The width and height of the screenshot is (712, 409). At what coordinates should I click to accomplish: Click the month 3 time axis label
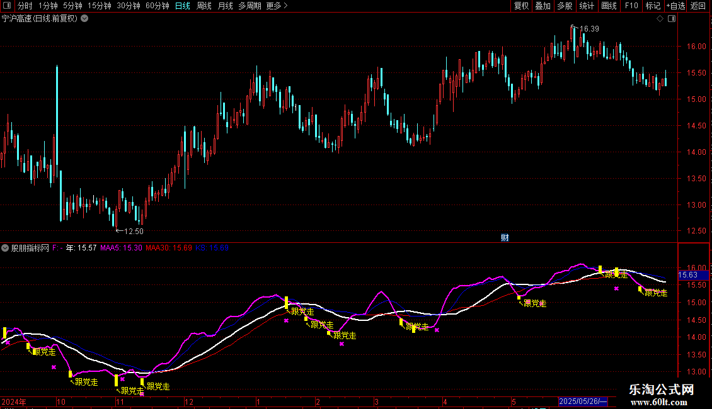click(x=376, y=401)
